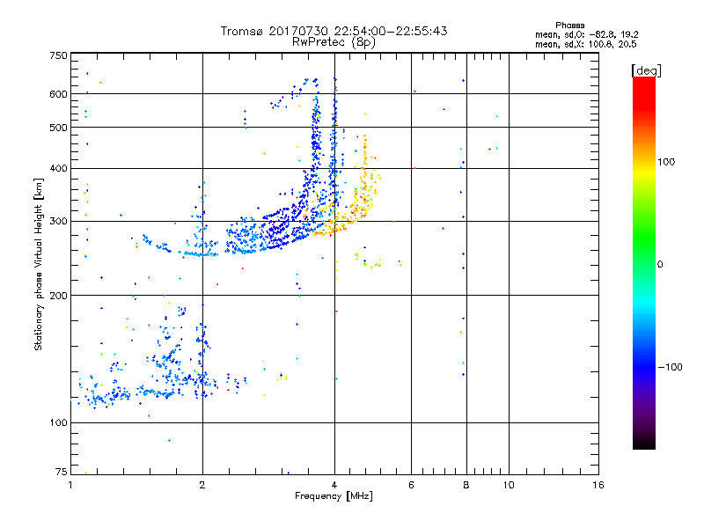Screen dimensions: 704x528
Task: Click the frequency axis tick label "4"
Action: [x=334, y=485]
